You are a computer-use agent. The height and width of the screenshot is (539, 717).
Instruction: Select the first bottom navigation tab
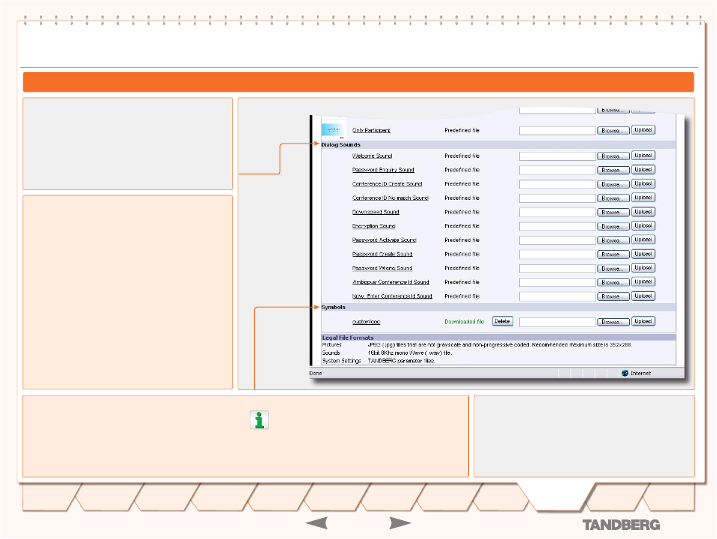48,499
